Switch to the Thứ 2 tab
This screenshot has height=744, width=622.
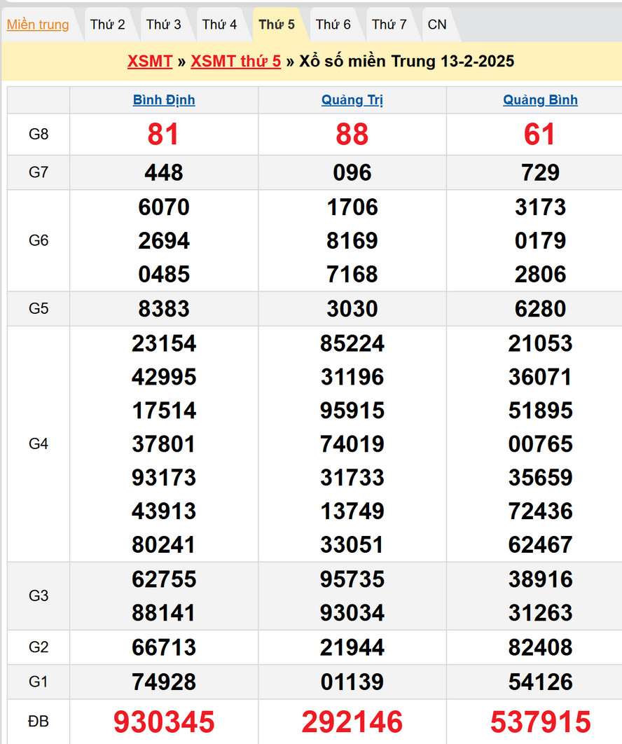tap(107, 25)
